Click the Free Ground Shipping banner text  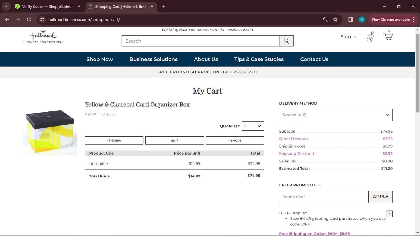(207, 72)
